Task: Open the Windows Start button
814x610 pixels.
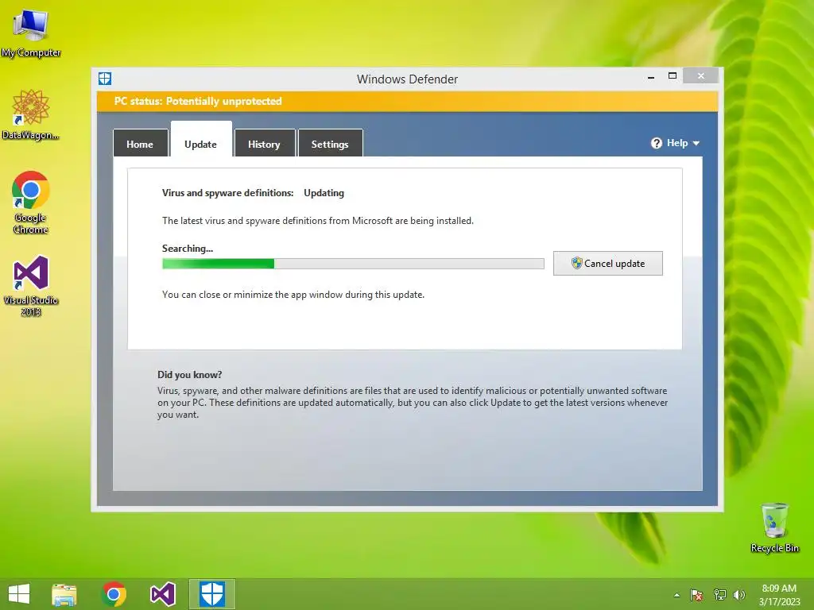Action: pos(19,594)
